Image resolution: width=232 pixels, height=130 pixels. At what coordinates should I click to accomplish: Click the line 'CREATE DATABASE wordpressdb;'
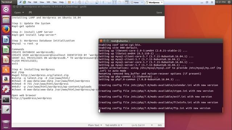[x=33, y=52]
